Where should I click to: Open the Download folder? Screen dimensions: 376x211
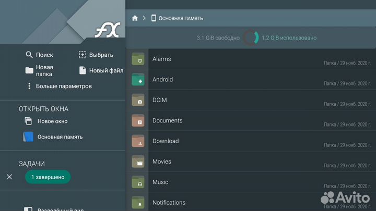pyautogui.click(x=165, y=141)
